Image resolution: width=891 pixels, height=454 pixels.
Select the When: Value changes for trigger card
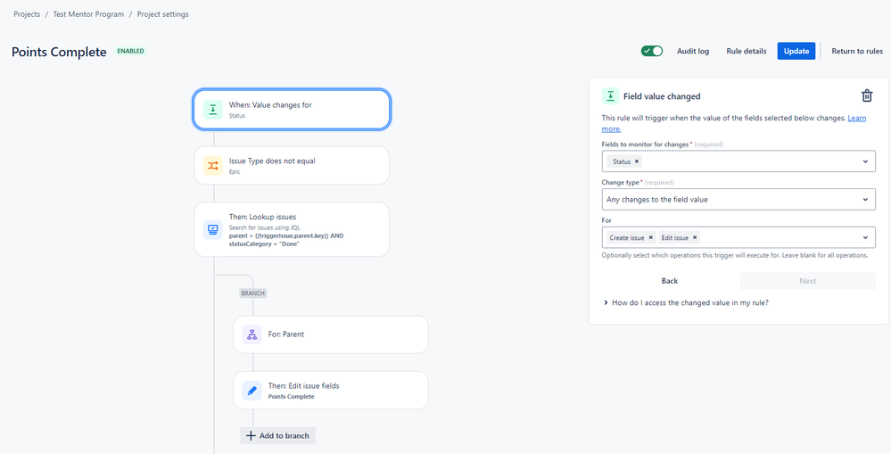click(x=292, y=110)
